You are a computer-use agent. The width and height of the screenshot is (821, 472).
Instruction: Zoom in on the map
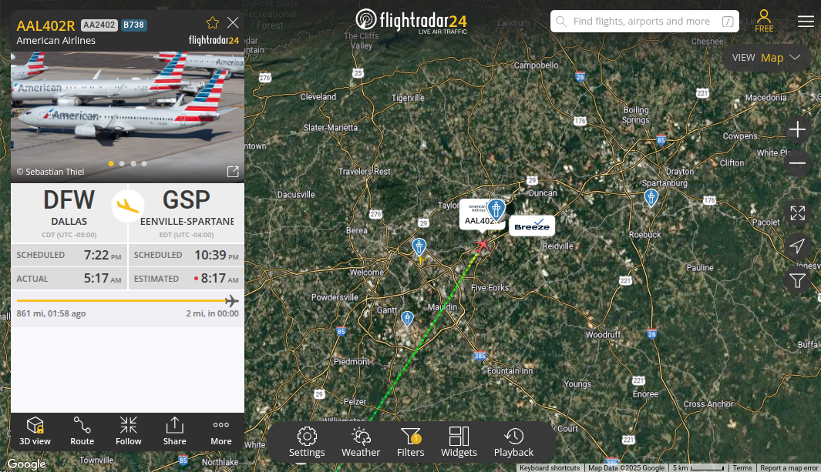(x=797, y=129)
